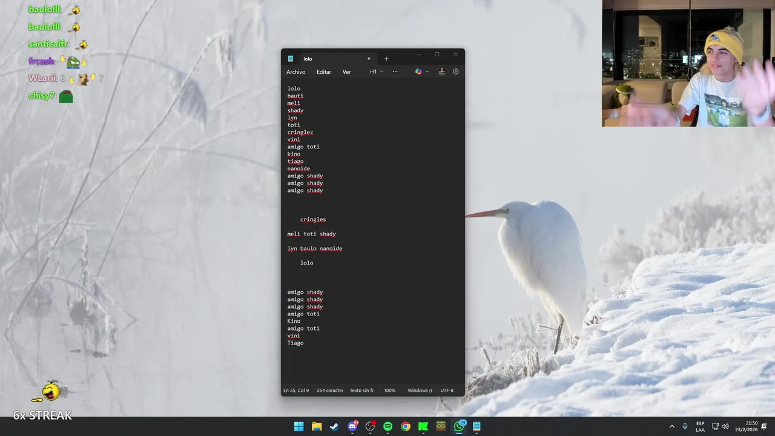Open the network tray icon
Viewport: 775px width, 436px height.
click(715, 426)
